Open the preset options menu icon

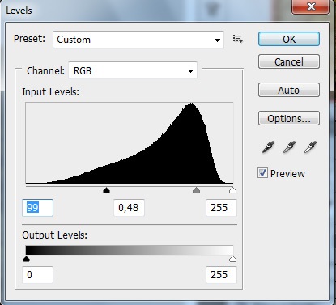[x=238, y=39]
